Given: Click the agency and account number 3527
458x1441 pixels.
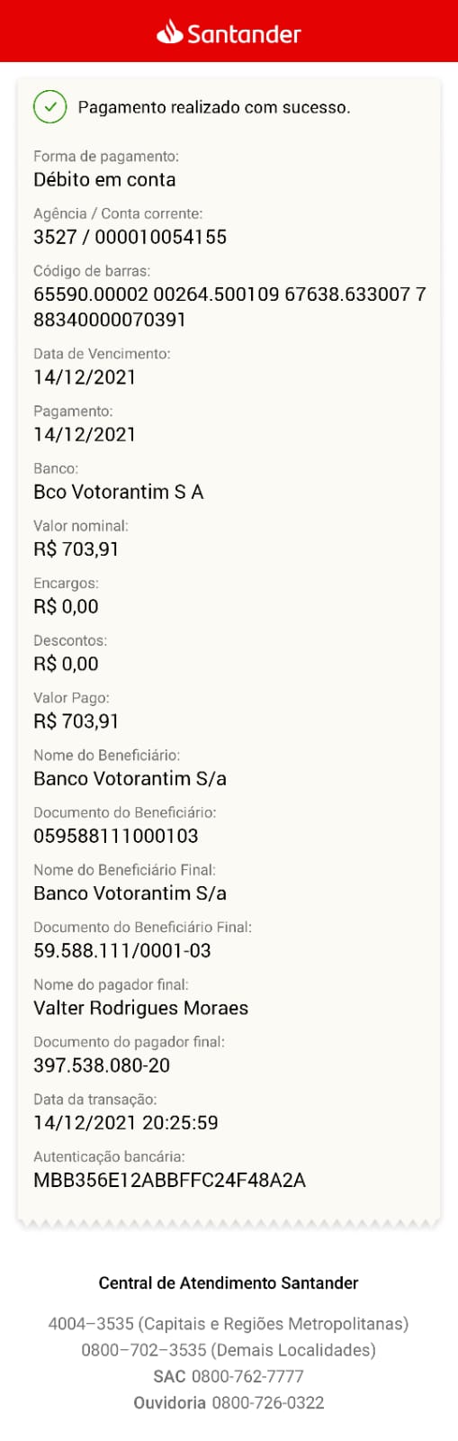Looking at the screenshot, I should click(130, 237).
